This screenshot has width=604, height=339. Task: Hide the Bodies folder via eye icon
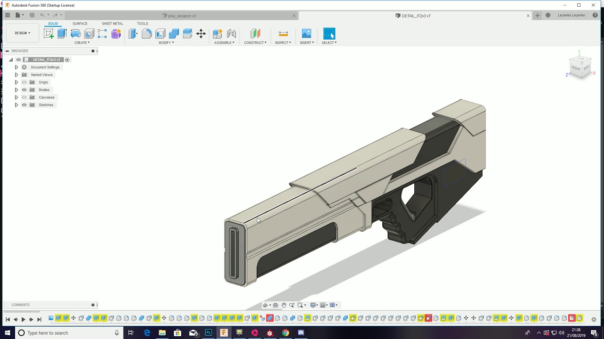pos(24,90)
